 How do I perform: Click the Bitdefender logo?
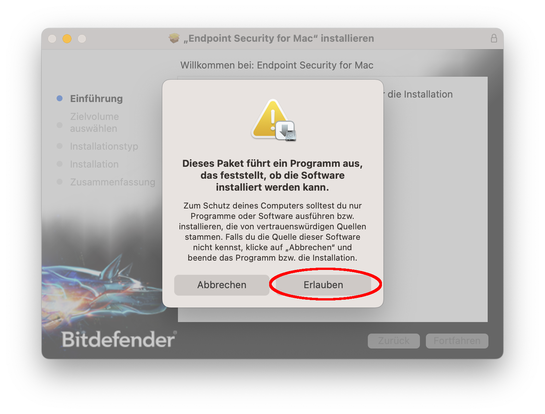(x=119, y=339)
